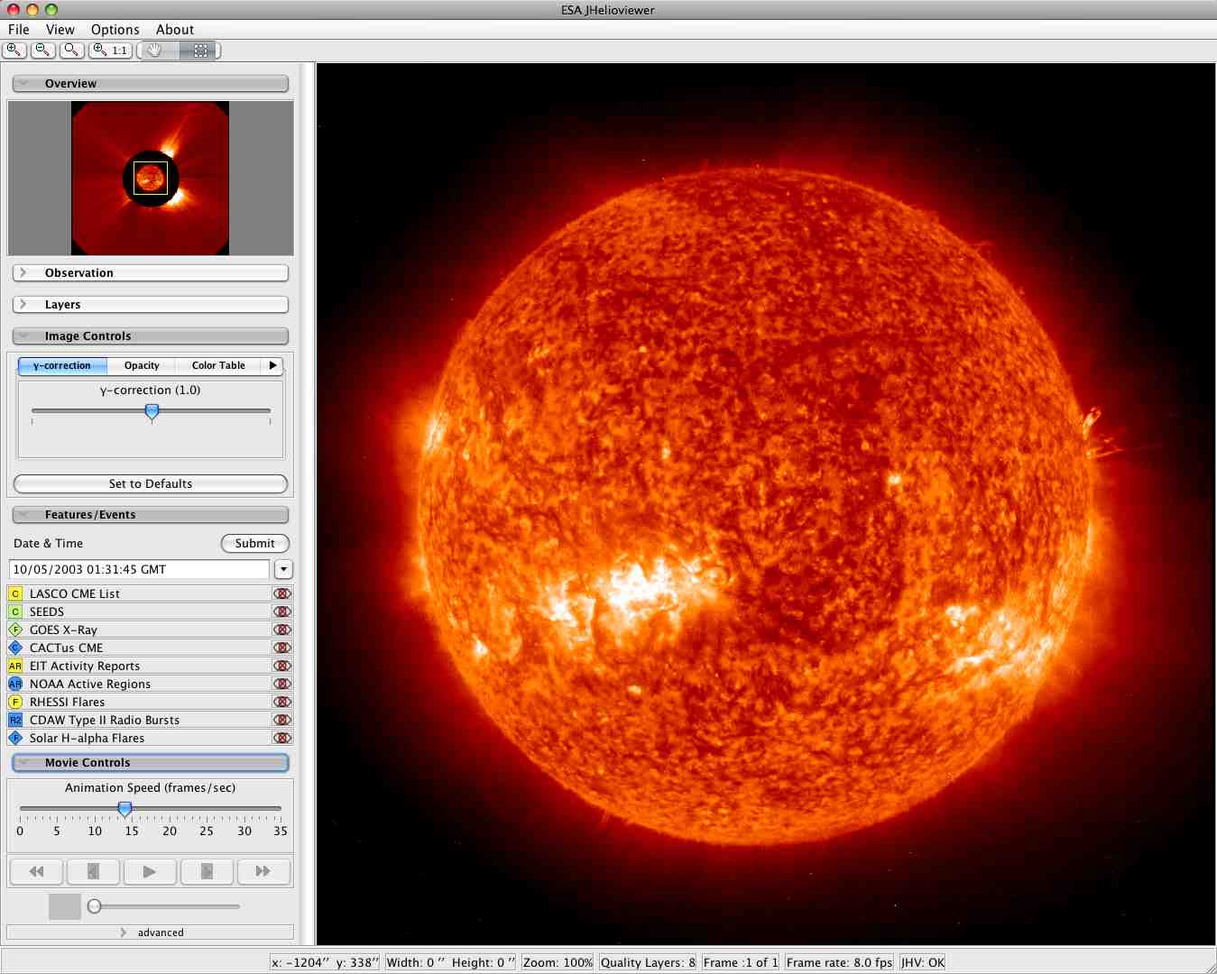Image resolution: width=1217 pixels, height=974 pixels.
Task: Click the zoom to fit magnifier
Action: pos(71,51)
